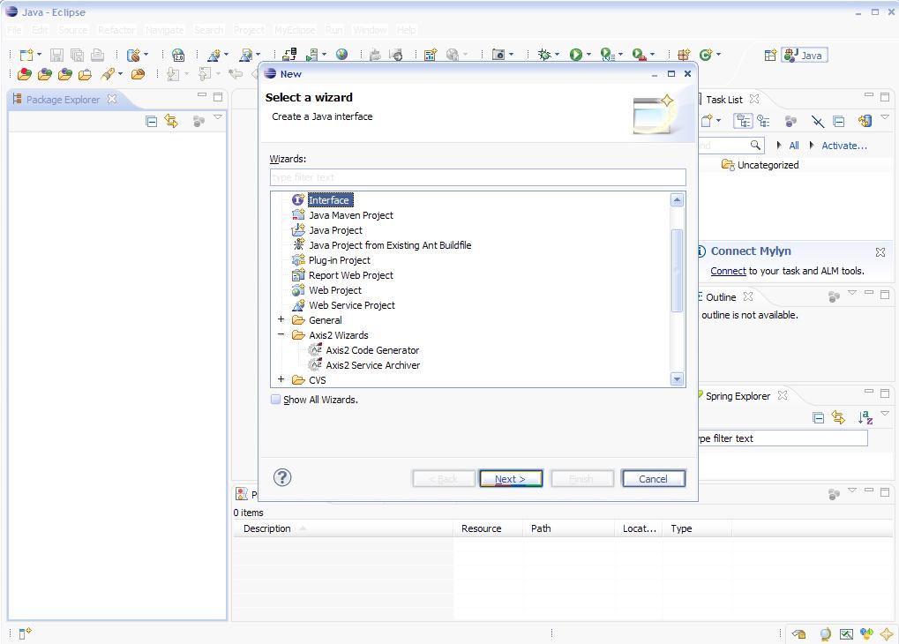Select the Plug-in Project wizard
The width and height of the screenshot is (899, 644).
340,259
